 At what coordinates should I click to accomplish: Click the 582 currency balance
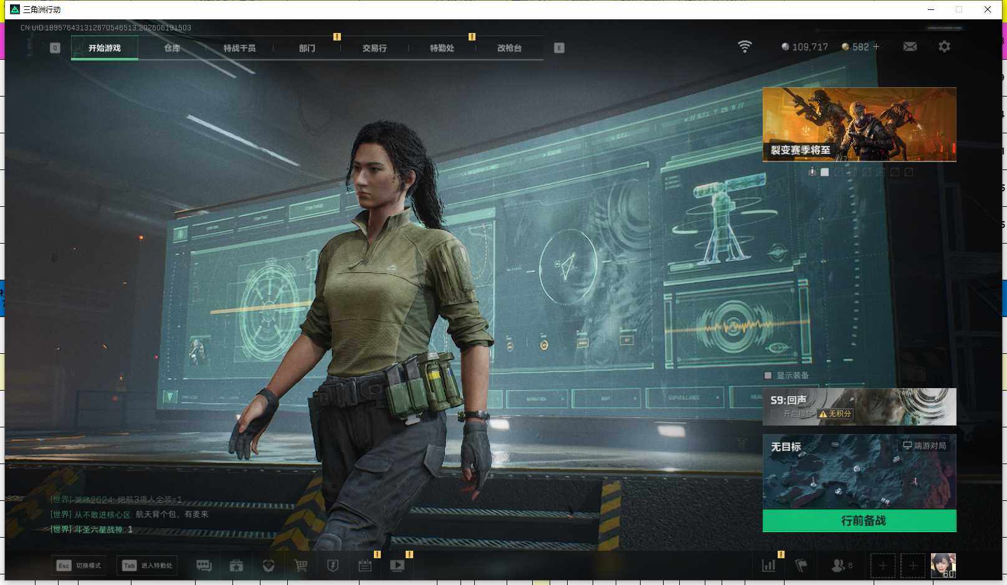[x=855, y=47]
